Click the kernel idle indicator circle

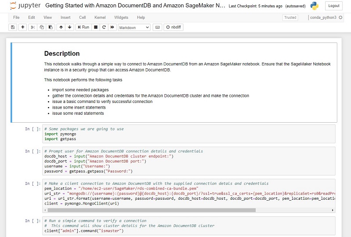[340, 18]
